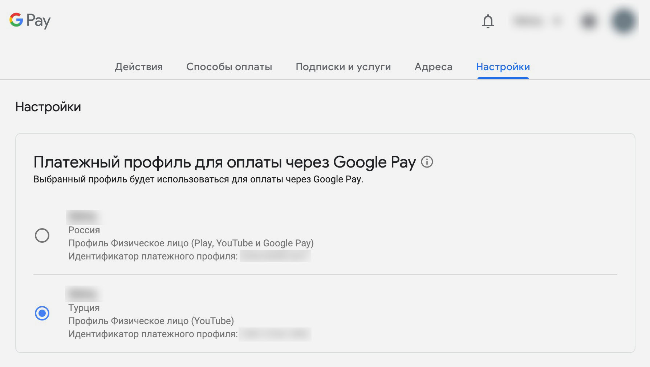
Task: Switch to the Действия tab
Action: pos(139,67)
